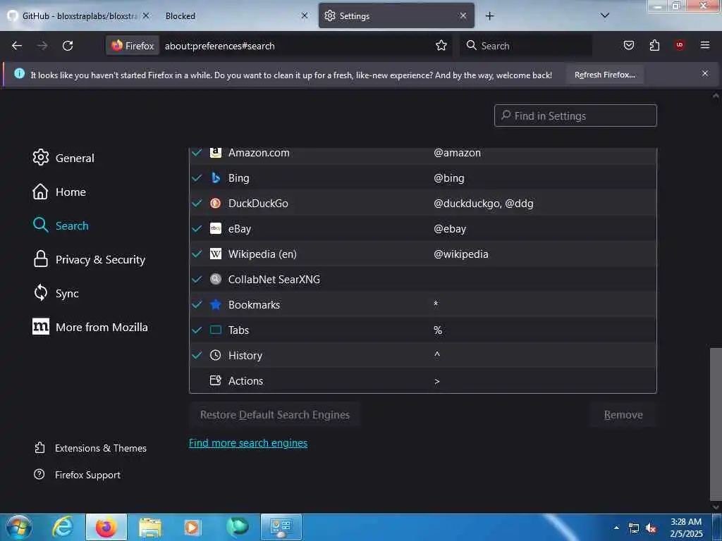Screen dimensions: 722x541
Task: Uncheck the Wikipedia (en) search engine
Action: click(x=197, y=254)
